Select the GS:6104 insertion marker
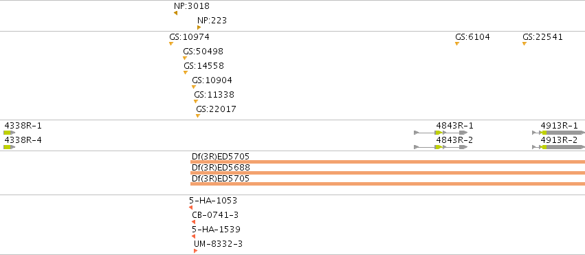This screenshot has height=255, width=585. [x=457, y=43]
